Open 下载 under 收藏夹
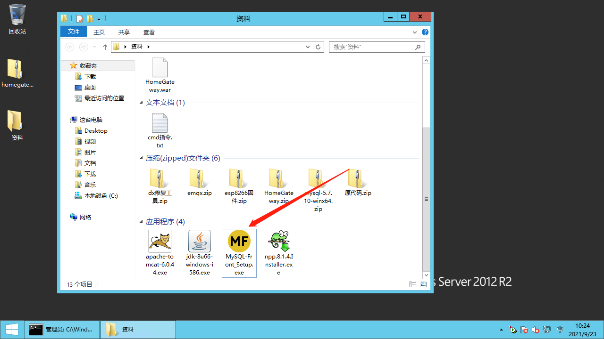The width and height of the screenshot is (604, 339). [x=85, y=76]
